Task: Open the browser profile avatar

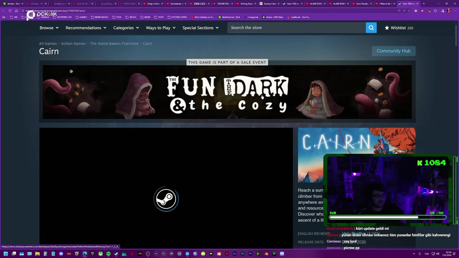Action: pos(449,11)
